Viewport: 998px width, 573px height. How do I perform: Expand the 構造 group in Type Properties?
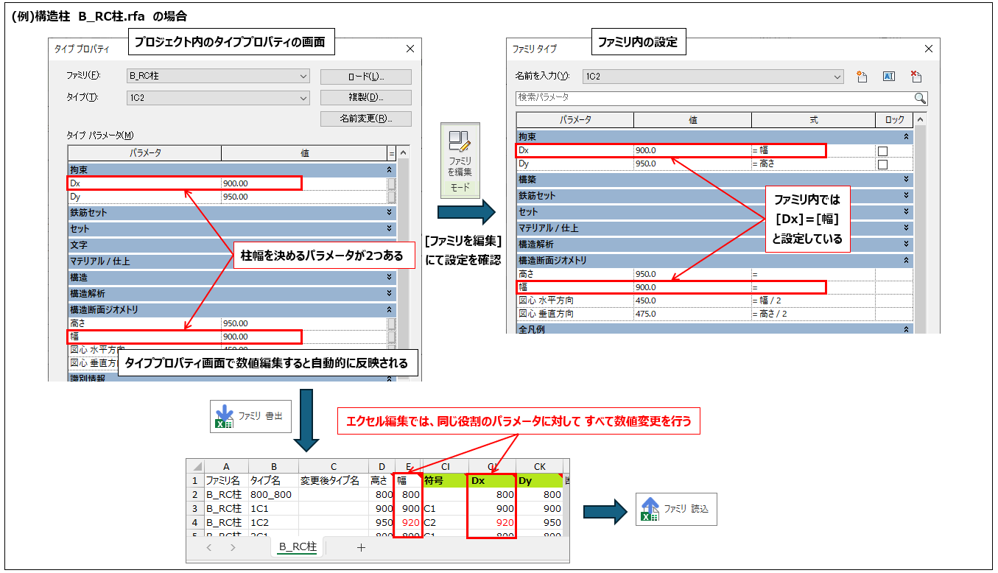point(389,277)
